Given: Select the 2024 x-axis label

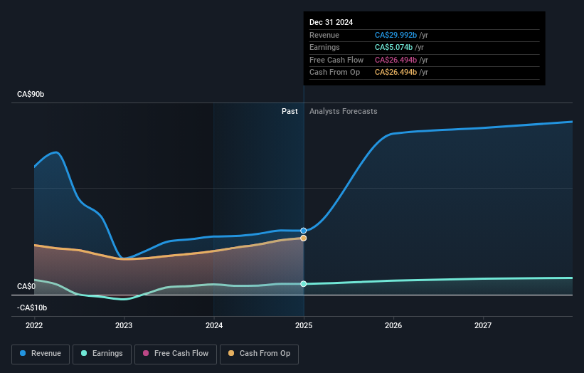Looking at the screenshot, I should pos(214,326).
